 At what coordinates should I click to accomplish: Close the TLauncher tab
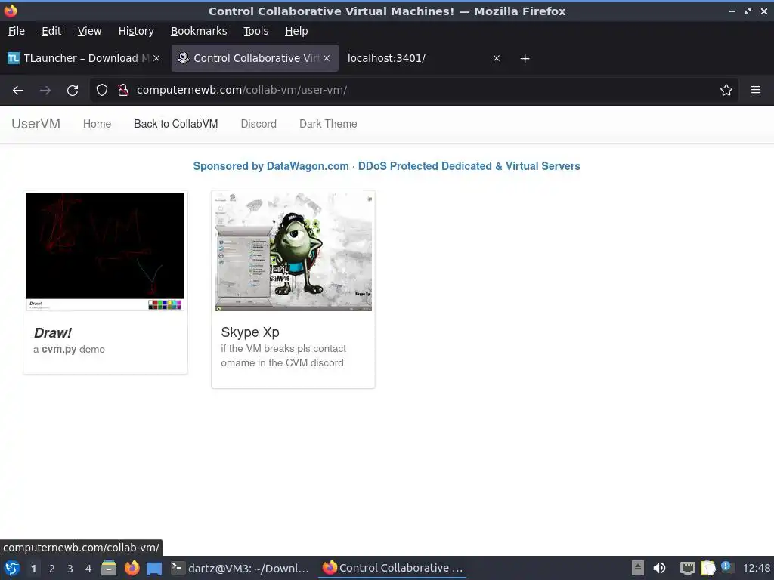point(156,58)
